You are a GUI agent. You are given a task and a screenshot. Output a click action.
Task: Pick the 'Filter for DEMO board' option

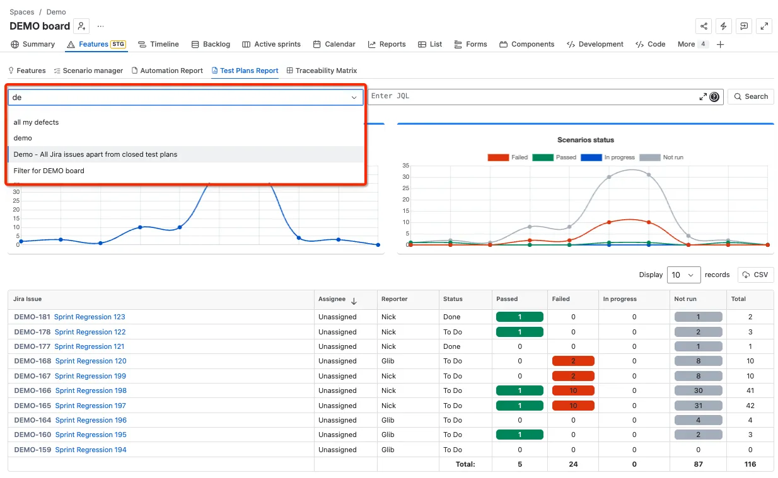(185, 171)
